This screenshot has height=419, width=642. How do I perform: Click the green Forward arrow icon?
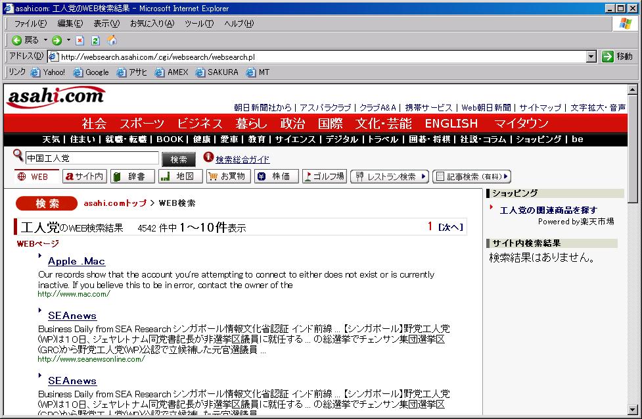coord(57,40)
